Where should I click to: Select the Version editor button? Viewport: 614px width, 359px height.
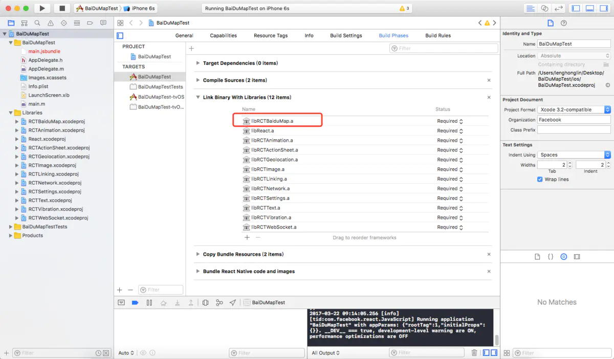(x=558, y=8)
